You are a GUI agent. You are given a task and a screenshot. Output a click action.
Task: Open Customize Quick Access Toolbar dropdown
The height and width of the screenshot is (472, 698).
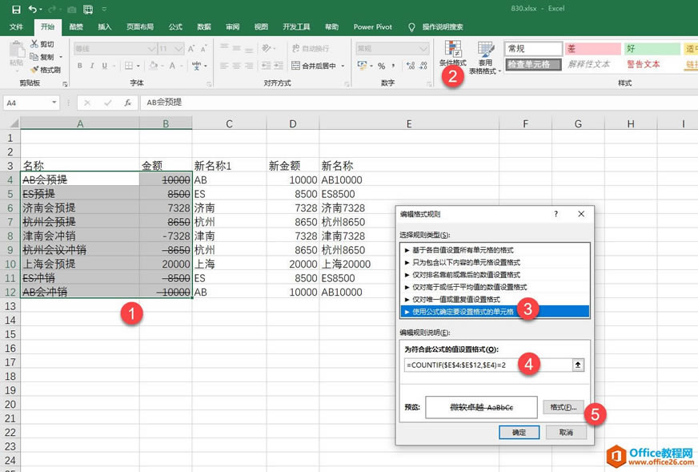104,9
